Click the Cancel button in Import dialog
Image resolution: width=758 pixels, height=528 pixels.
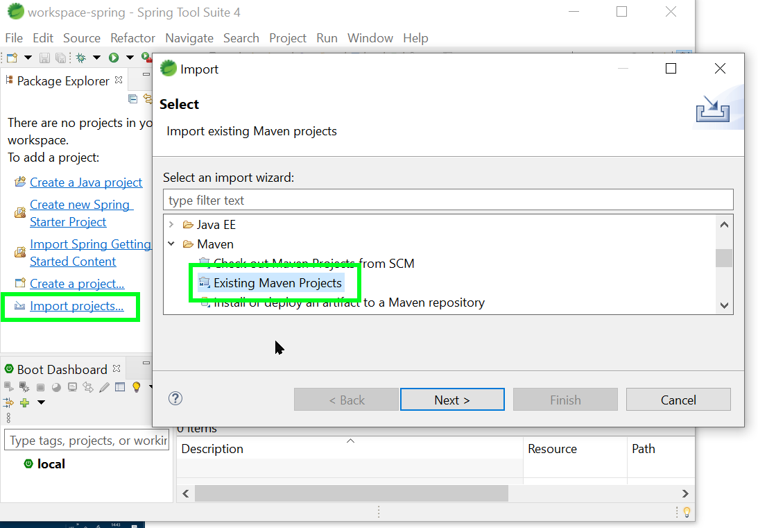click(678, 400)
